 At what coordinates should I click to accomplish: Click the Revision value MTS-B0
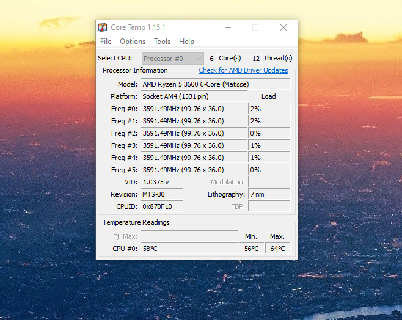pyautogui.click(x=162, y=194)
